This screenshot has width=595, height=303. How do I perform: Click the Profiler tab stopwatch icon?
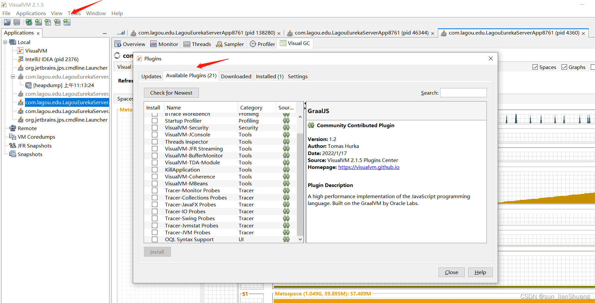(253, 44)
